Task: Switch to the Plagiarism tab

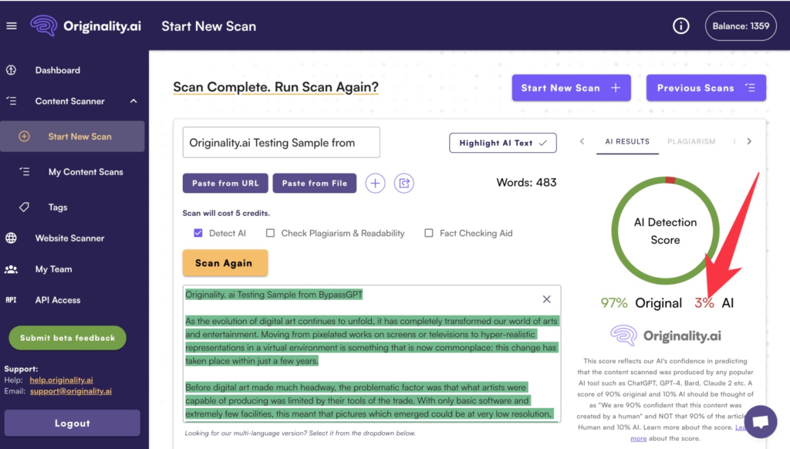Action: tap(691, 141)
